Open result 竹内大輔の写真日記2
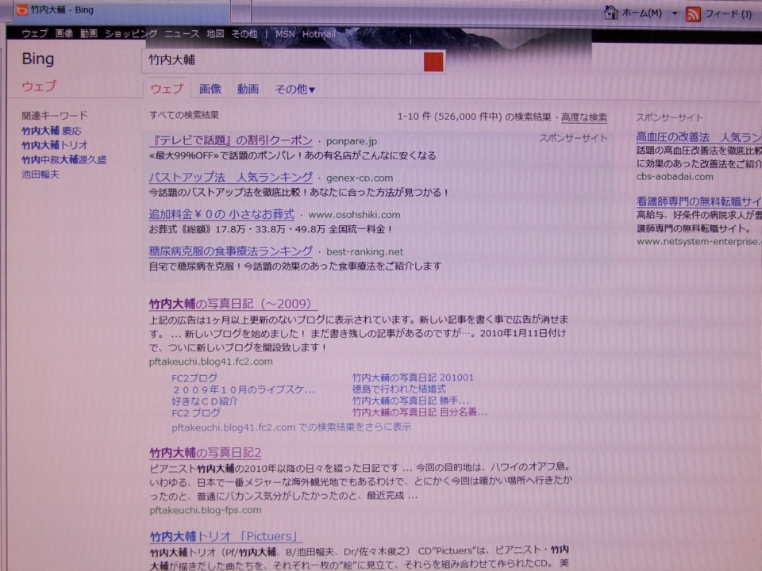 [205, 453]
